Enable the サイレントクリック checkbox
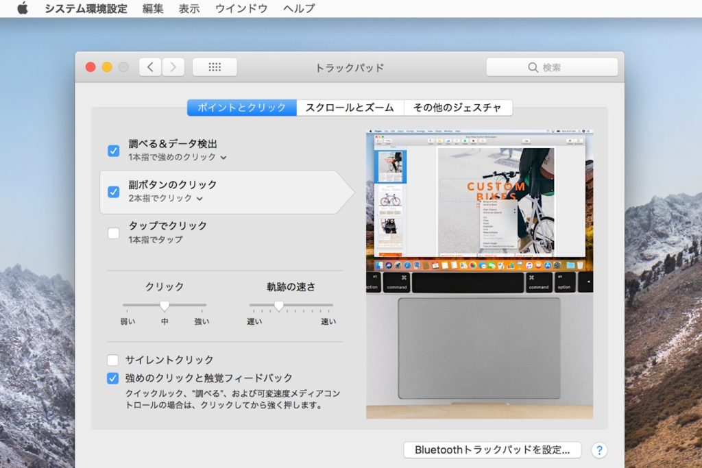The width and height of the screenshot is (702, 468). click(113, 360)
